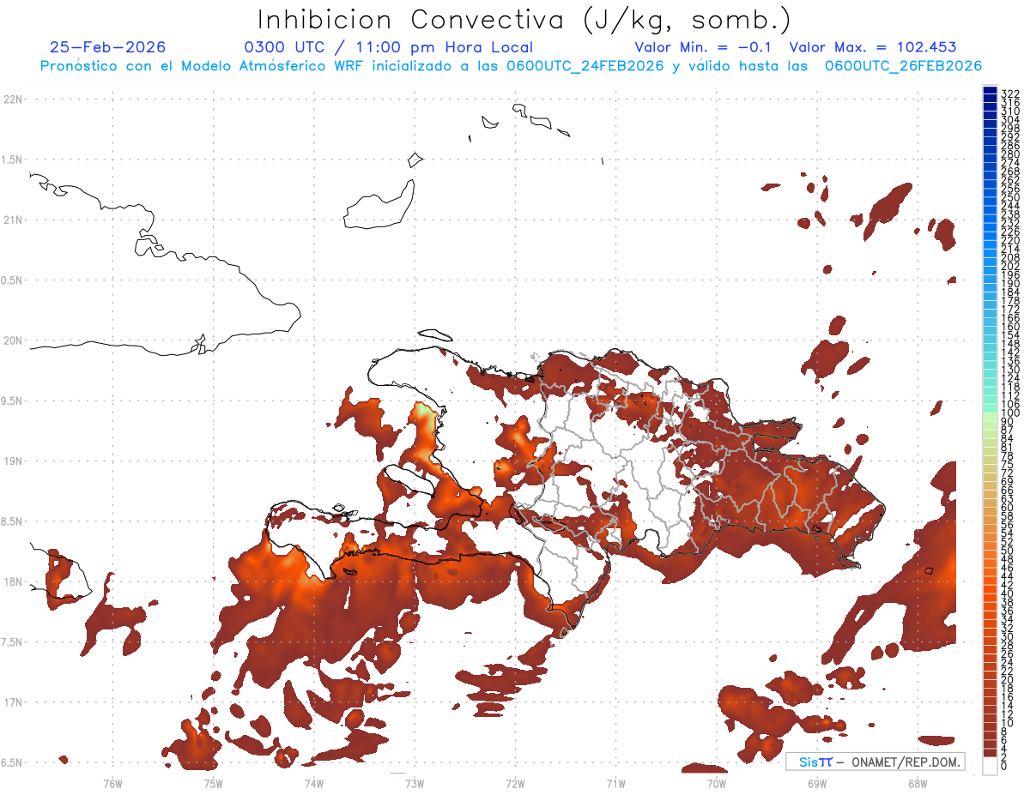Click the colorbar value '100'
The width and height of the screenshot is (1030, 795).
click(1009, 413)
